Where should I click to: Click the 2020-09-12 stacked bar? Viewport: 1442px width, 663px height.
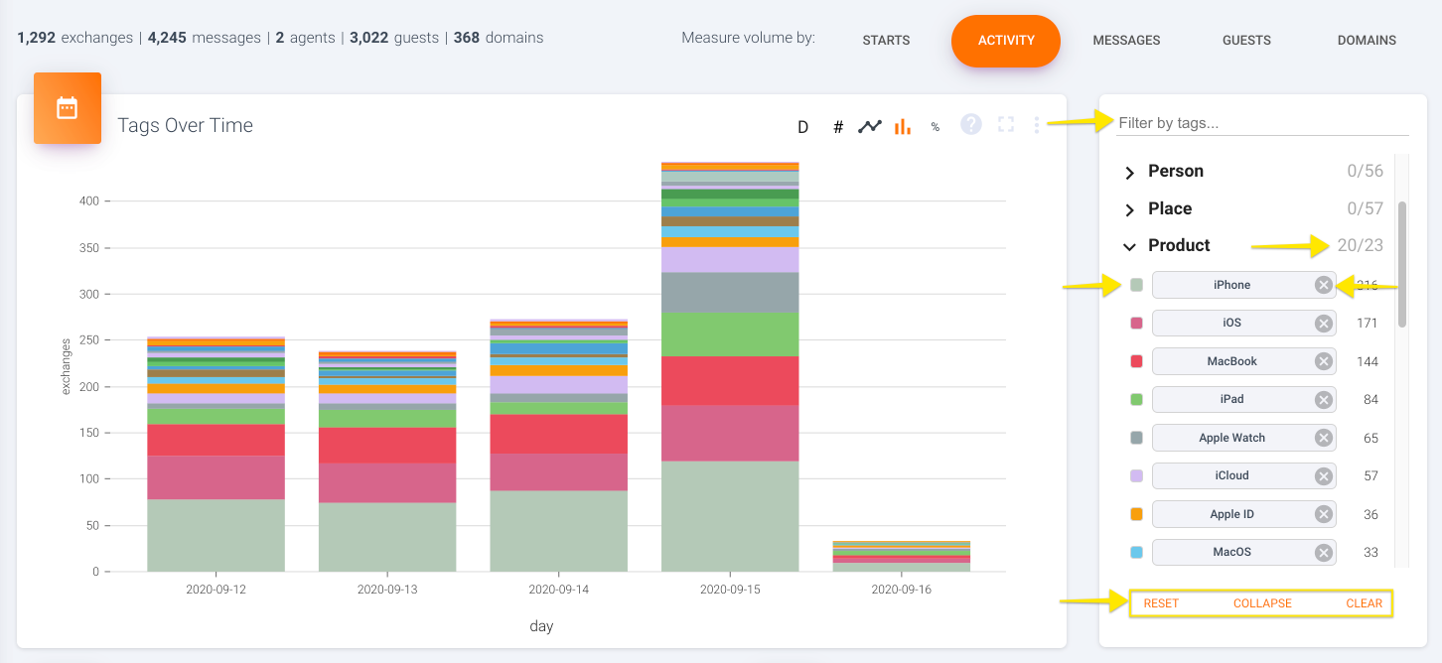[216, 455]
